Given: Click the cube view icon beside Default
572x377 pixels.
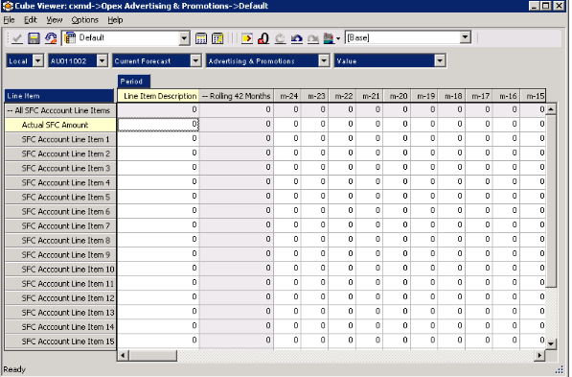Looking at the screenshot, I should tap(70, 37).
